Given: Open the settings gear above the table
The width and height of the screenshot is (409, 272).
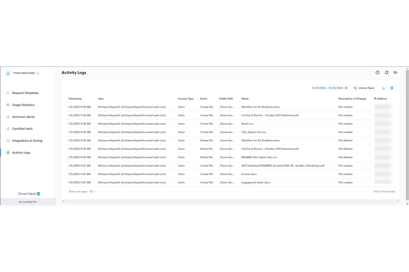Looking at the screenshot, I should pos(392,88).
